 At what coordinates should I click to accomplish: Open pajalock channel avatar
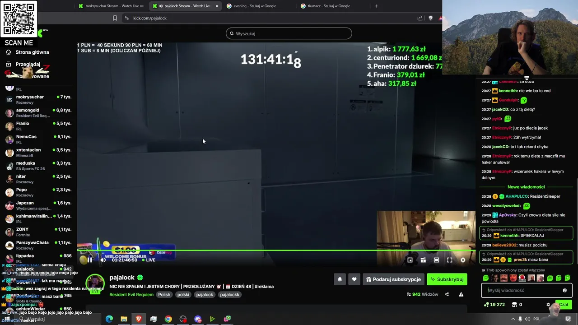pyautogui.click(x=95, y=283)
